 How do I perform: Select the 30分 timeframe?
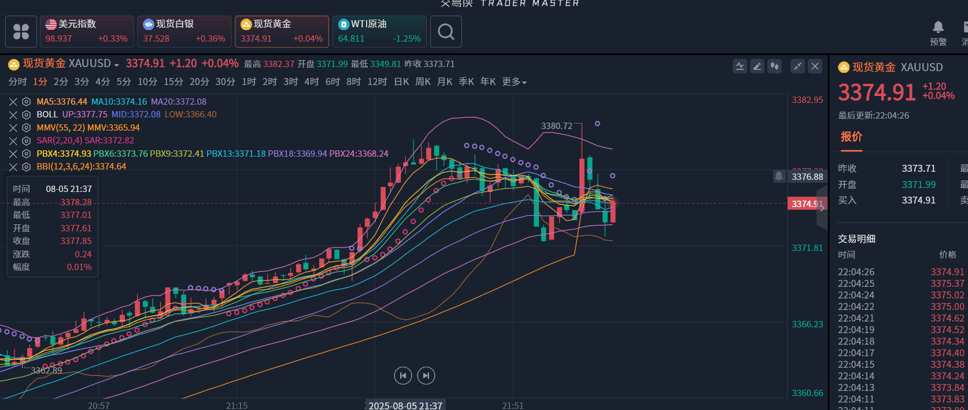225,82
